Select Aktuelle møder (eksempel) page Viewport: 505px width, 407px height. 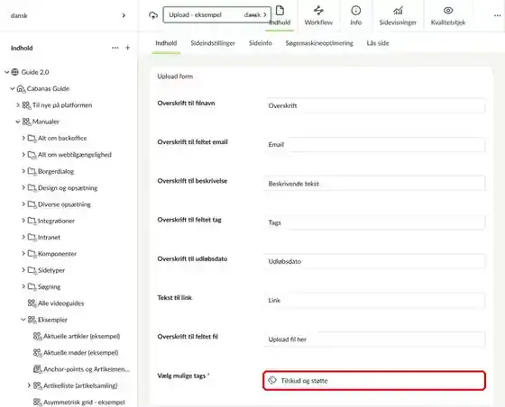81,353
